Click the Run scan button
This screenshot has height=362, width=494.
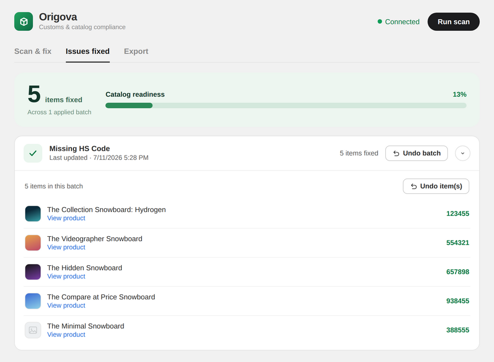[x=453, y=22]
